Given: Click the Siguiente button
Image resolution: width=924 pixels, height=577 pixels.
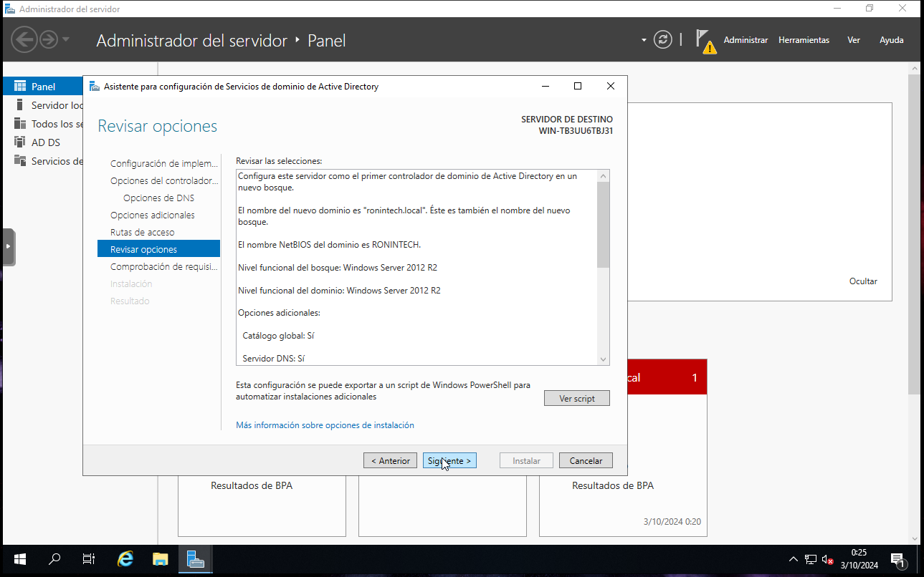Looking at the screenshot, I should tap(449, 461).
